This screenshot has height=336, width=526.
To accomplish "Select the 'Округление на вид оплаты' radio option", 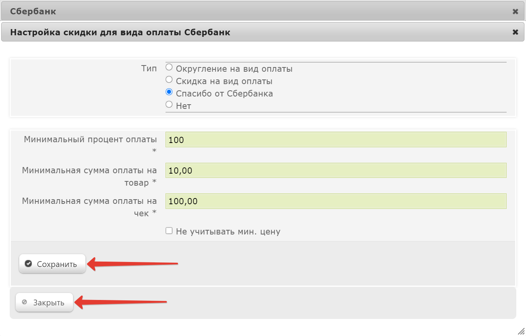I will click(169, 67).
